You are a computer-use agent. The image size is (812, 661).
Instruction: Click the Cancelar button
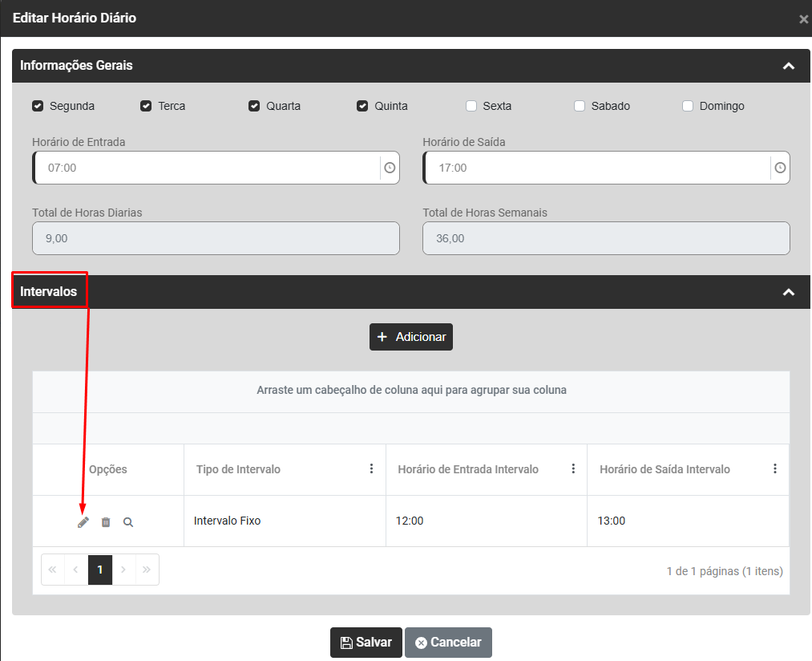448,643
